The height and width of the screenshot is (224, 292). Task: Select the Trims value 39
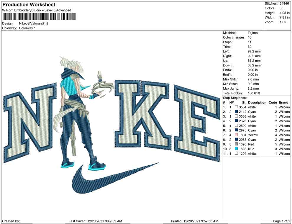(x=250, y=47)
